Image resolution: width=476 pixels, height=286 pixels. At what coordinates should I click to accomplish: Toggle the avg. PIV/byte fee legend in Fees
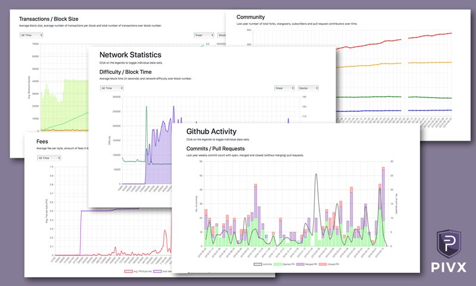click(x=138, y=272)
